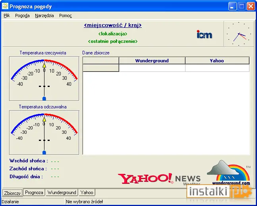Click the Prognoza pogody title bar app icon

5,6
